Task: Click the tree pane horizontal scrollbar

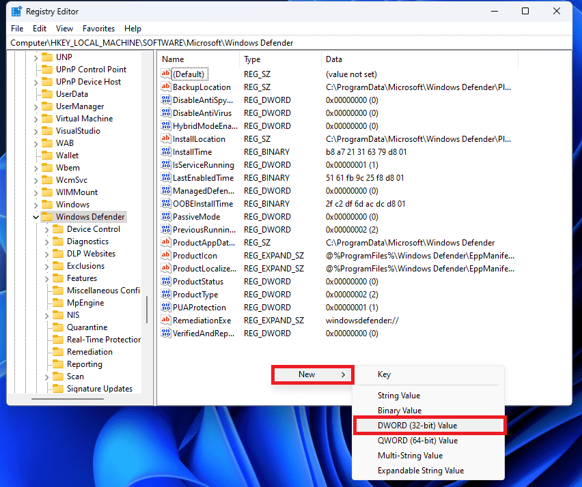Action: point(68,399)
